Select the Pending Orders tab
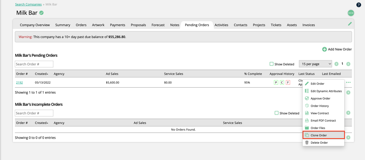 (x=197, y=25)
